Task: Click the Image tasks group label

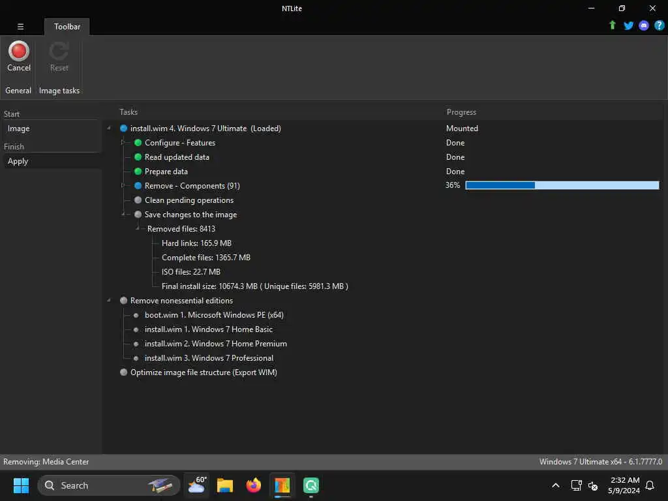Action: coord(59,91)
